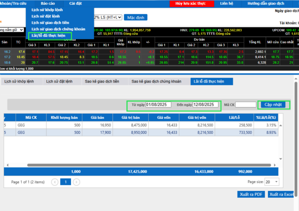This screenshot has height=211, width=299.
Task: Click total Lãi/Lỗ value 992,000
Action: coord(245,172)
